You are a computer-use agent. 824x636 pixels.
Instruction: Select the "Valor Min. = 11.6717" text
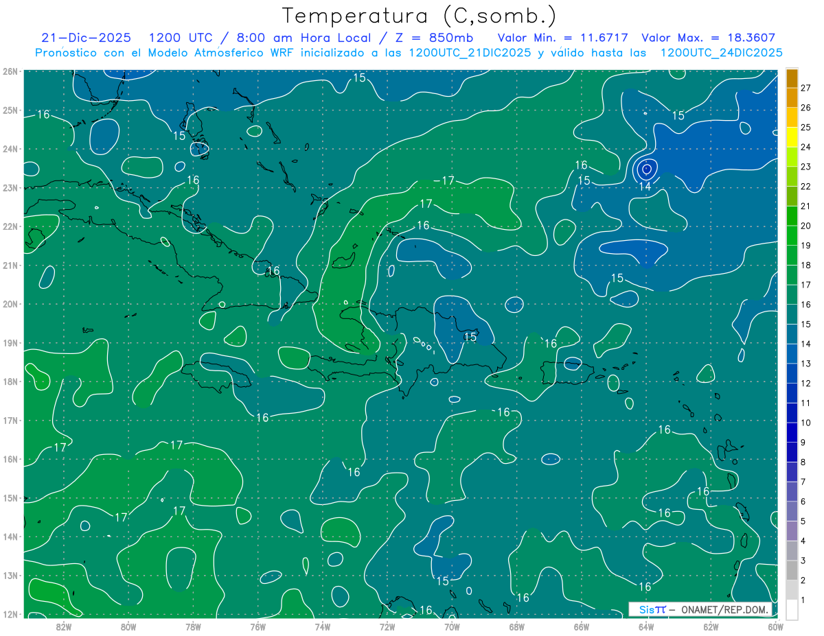click(x=563, y=38)
